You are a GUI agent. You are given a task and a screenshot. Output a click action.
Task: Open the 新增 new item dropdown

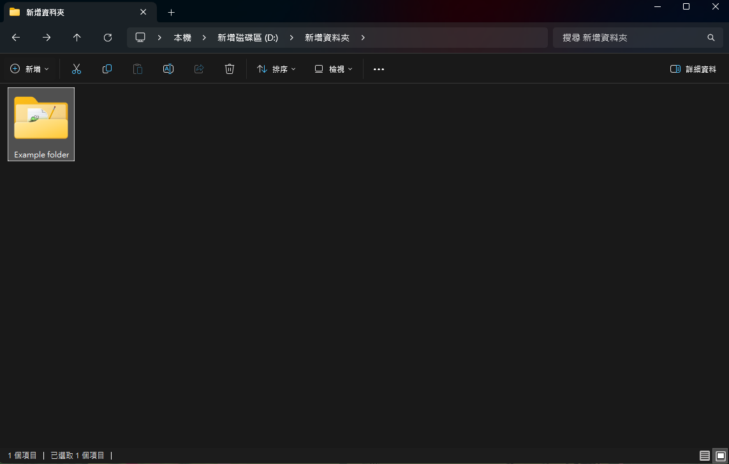(29, 68)
